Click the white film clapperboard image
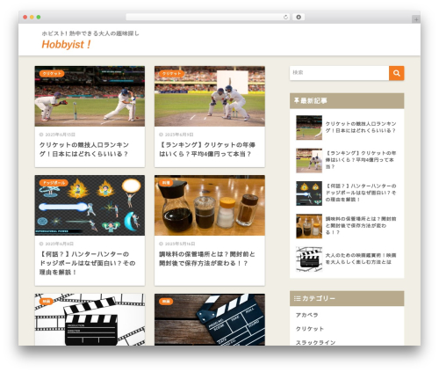The height and width of the screenshot is (372, 439). pyautogui.click(x=90, y=319)
